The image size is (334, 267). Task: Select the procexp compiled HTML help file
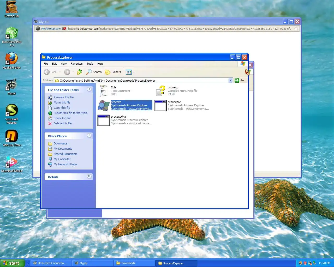pyautogui.click(x=177, y=91)
